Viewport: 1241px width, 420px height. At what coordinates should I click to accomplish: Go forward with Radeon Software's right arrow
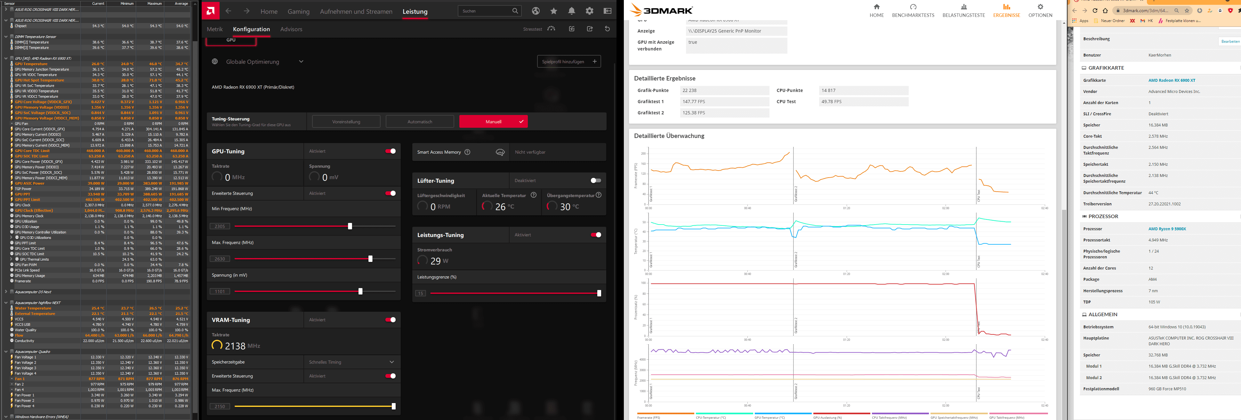click(x=246, y=11)
